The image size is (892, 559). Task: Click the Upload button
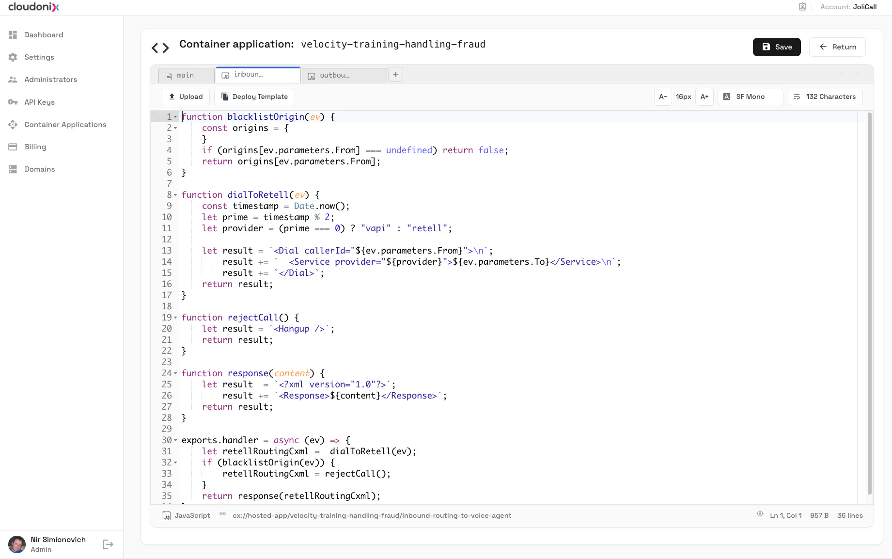click(x=185, y=97)
